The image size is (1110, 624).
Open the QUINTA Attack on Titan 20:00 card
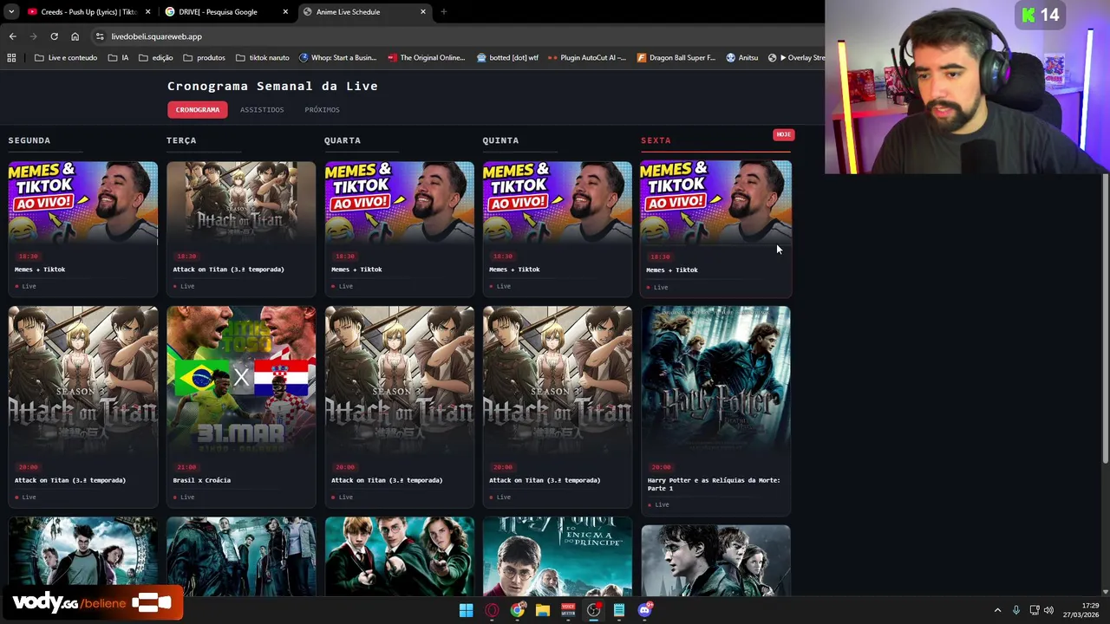coord(558,406)
